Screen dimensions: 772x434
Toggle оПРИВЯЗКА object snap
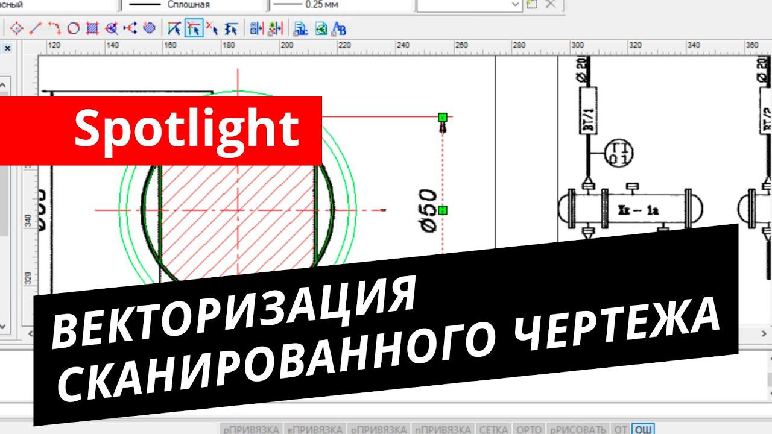(378, 429)
